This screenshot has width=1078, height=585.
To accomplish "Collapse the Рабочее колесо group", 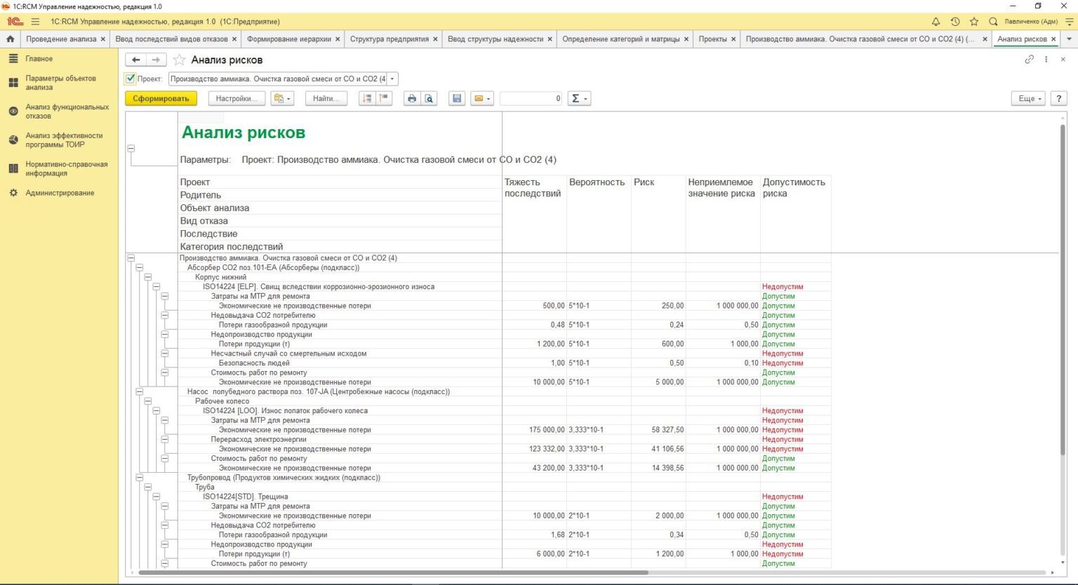I will click(x=148, y=401).
